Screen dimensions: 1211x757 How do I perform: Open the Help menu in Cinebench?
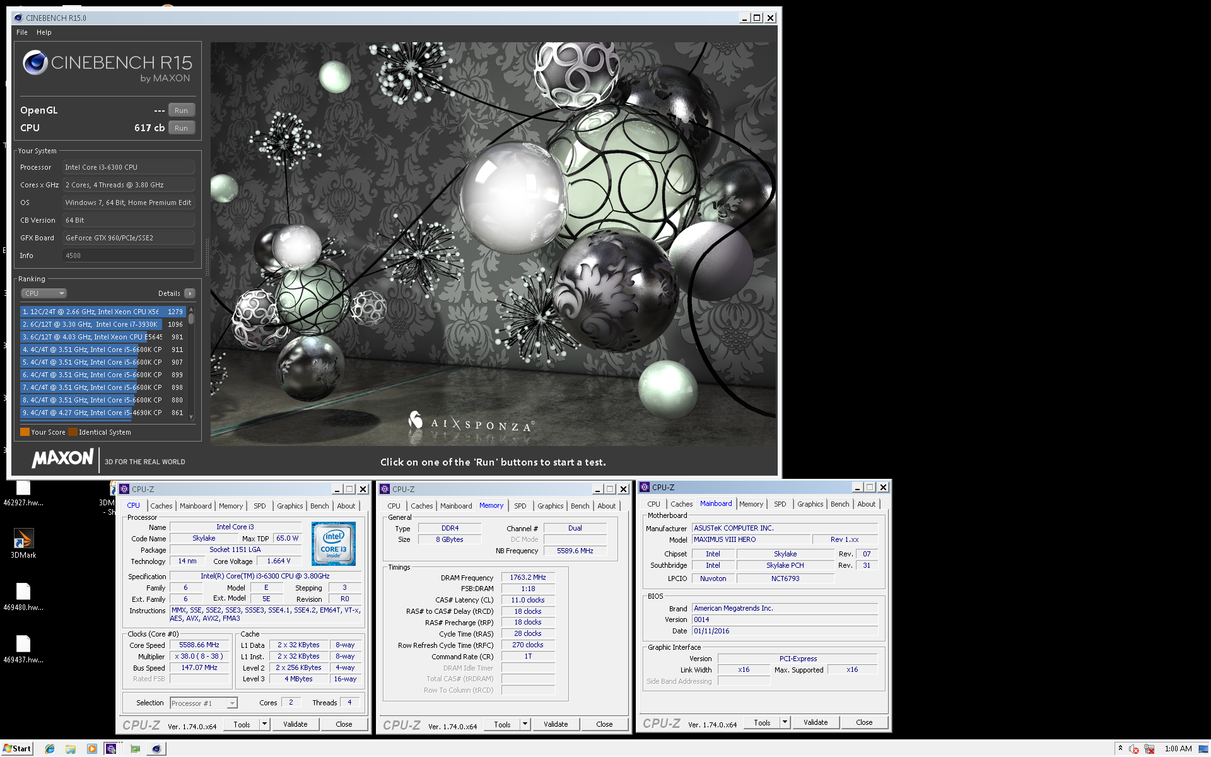click(44, 32)
